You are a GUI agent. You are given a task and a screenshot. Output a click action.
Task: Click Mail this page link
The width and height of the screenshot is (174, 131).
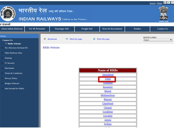[x=76, y=39]
